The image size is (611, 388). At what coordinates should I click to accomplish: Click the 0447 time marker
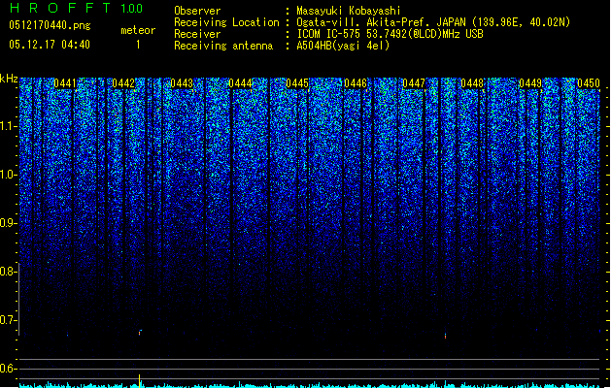[414, 83]
